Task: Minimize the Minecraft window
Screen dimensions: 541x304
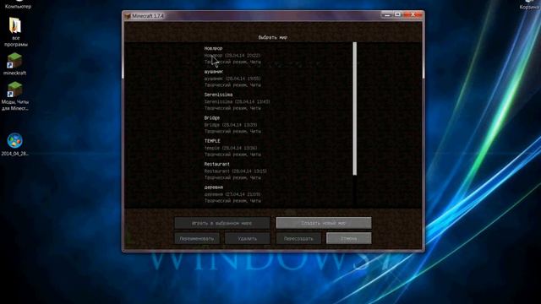Action: (387, 15)
